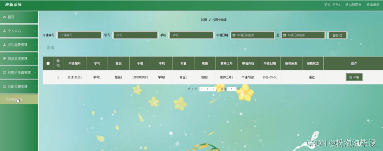383x151 pixels.
Task: Open the 物品申领管理 sidebar menu
Action: tap(19, 59)
